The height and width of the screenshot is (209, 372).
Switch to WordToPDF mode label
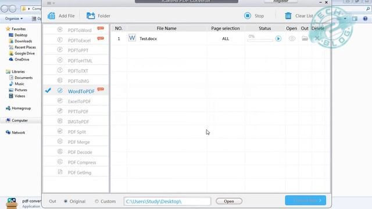(81, 92)
